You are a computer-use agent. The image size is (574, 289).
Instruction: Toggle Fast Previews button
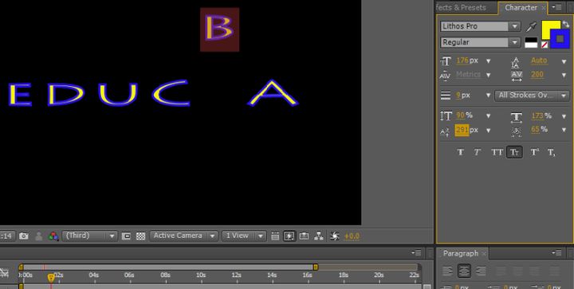point(289,236)
